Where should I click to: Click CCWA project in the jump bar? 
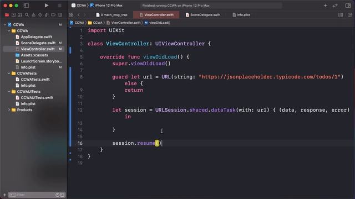77,23
